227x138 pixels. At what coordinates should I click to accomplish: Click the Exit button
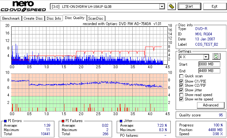(x=214, y=6)
